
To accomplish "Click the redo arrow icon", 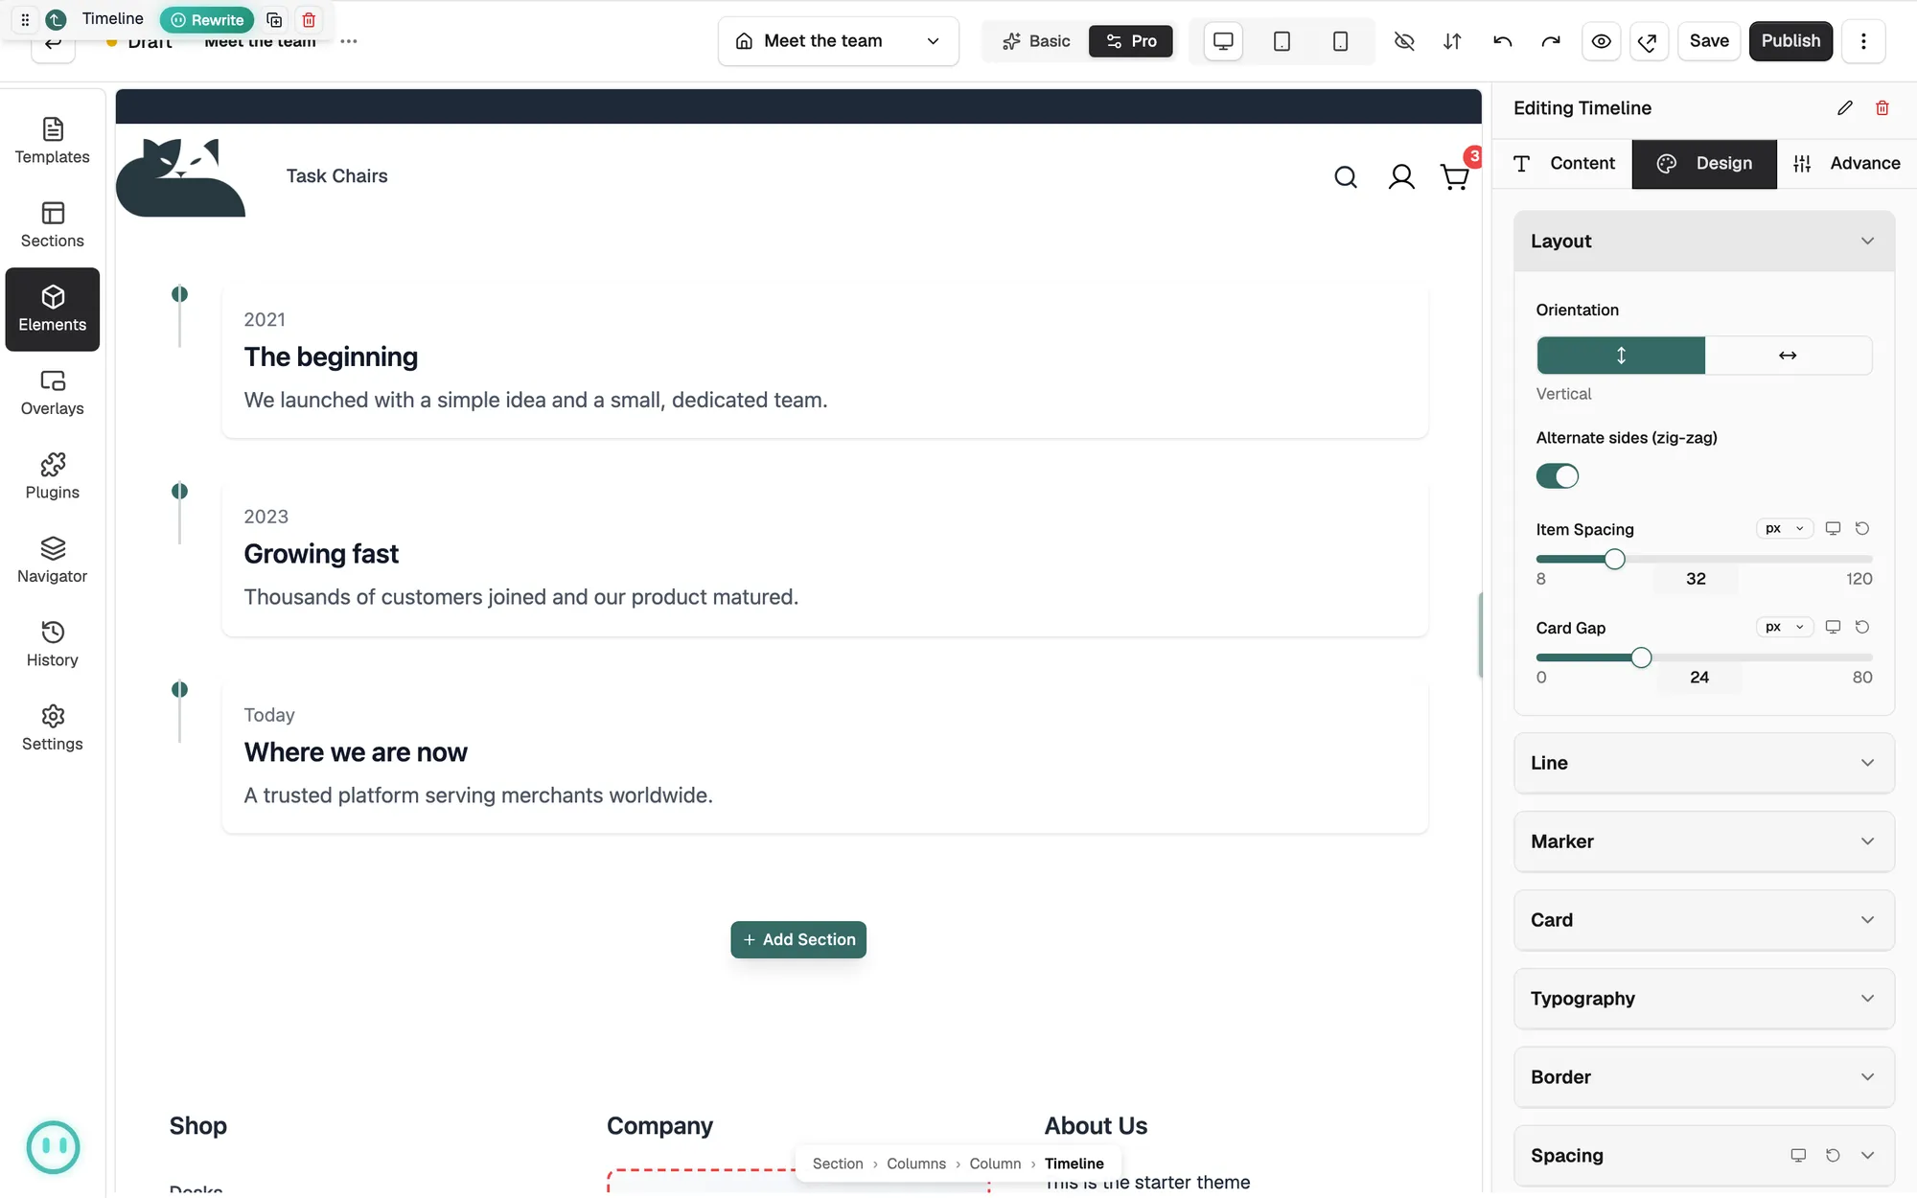I will tap(1551, 41).
